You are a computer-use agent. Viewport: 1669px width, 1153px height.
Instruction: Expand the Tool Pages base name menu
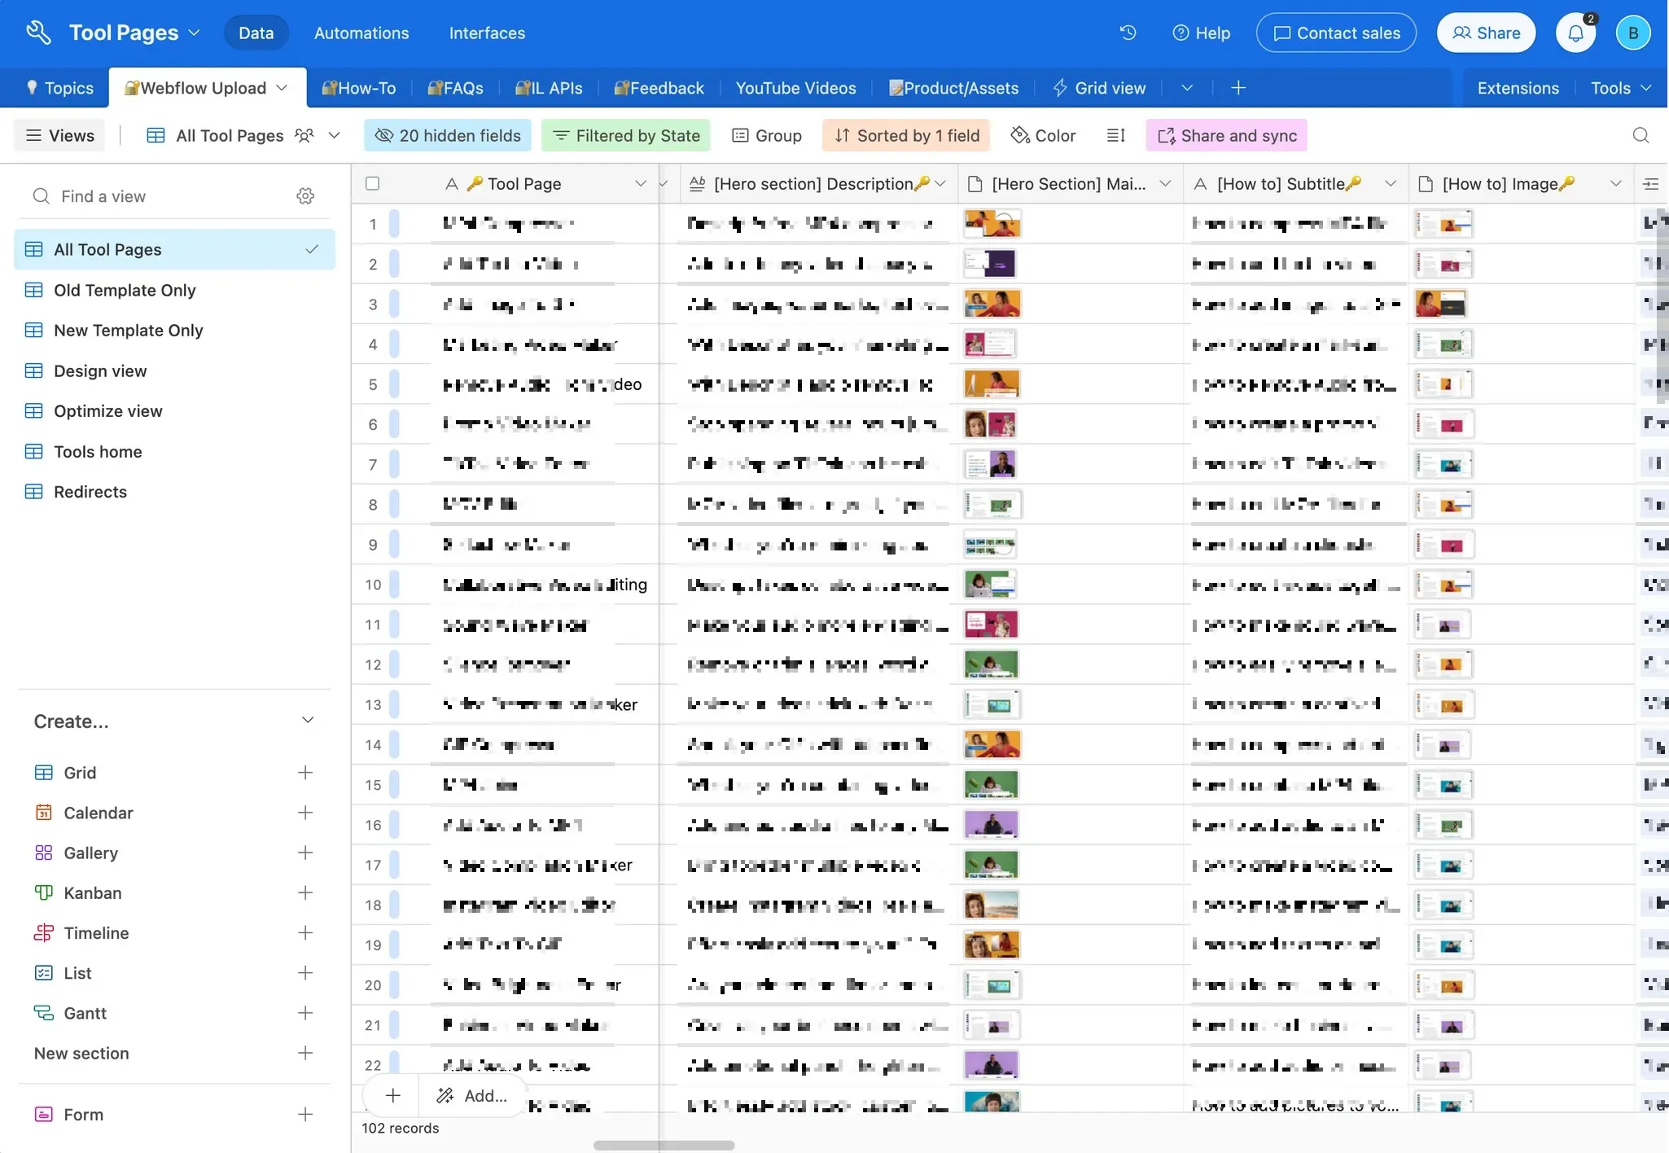point(194,33)
